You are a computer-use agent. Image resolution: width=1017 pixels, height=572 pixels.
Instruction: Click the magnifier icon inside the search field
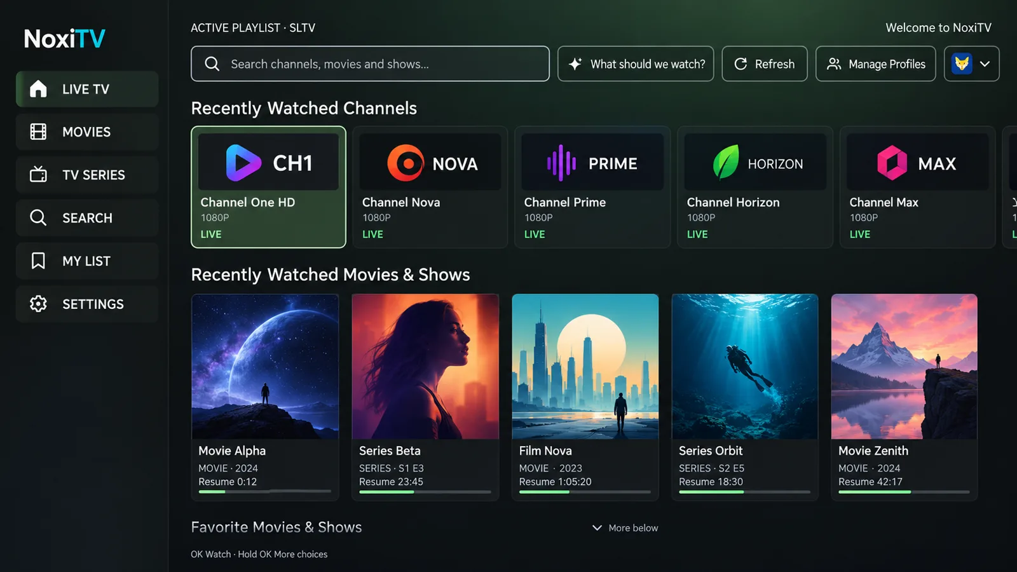point(212,64)
